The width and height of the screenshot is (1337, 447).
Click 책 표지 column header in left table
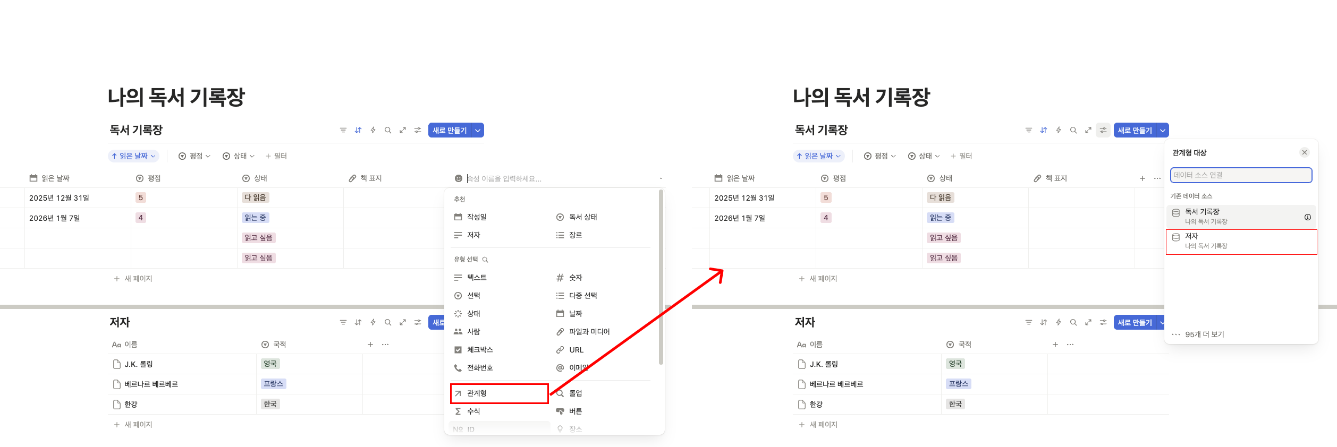coord(366,178)
